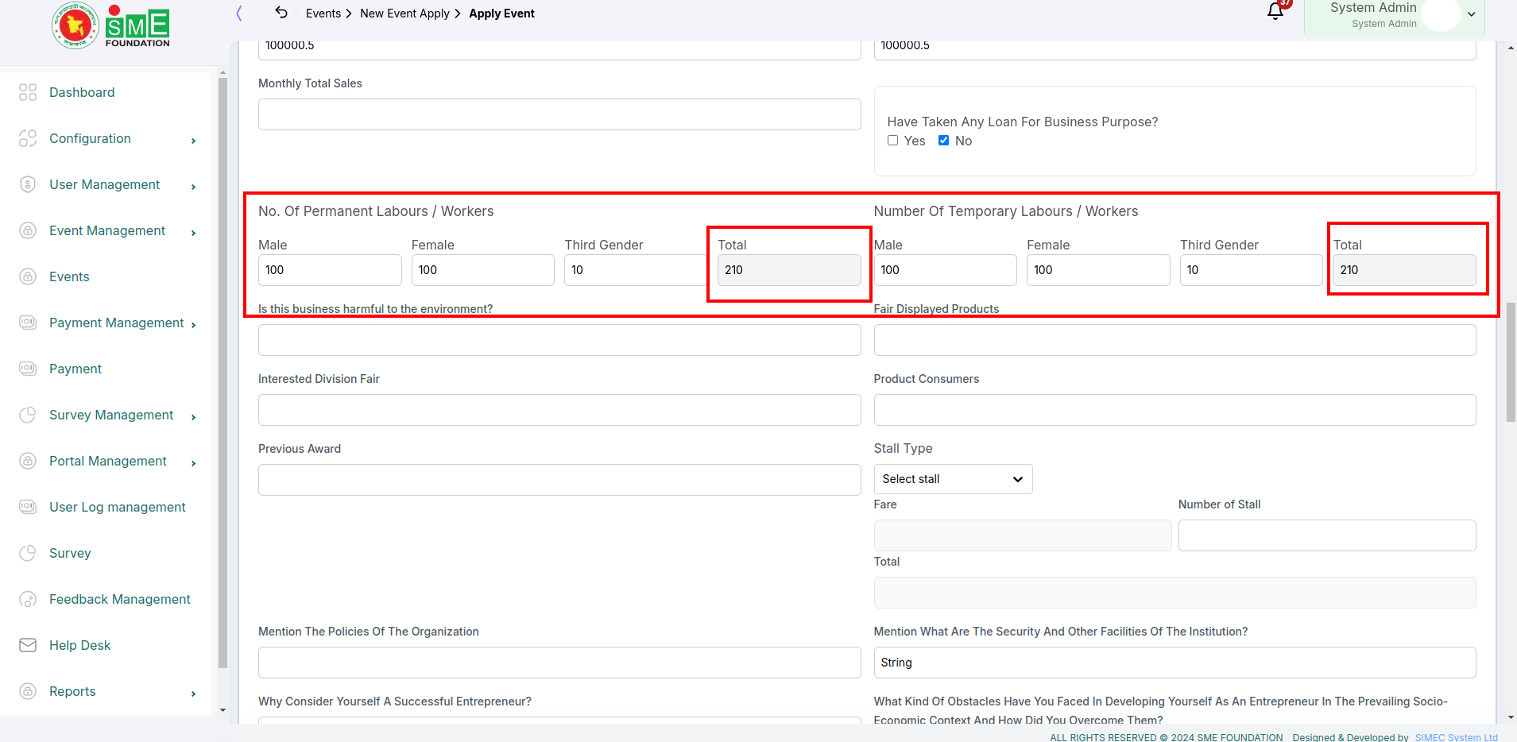Click the Product Consumers field
The height and width of the screenshot is (742, 1517).
tap(1175, 410)
